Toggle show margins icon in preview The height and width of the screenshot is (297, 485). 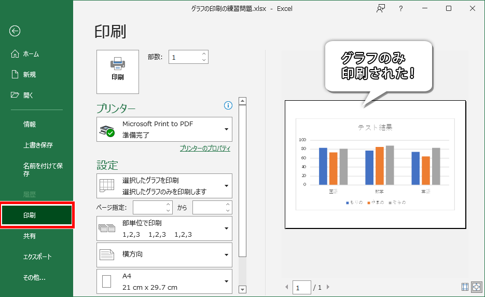tap(465, 287)
